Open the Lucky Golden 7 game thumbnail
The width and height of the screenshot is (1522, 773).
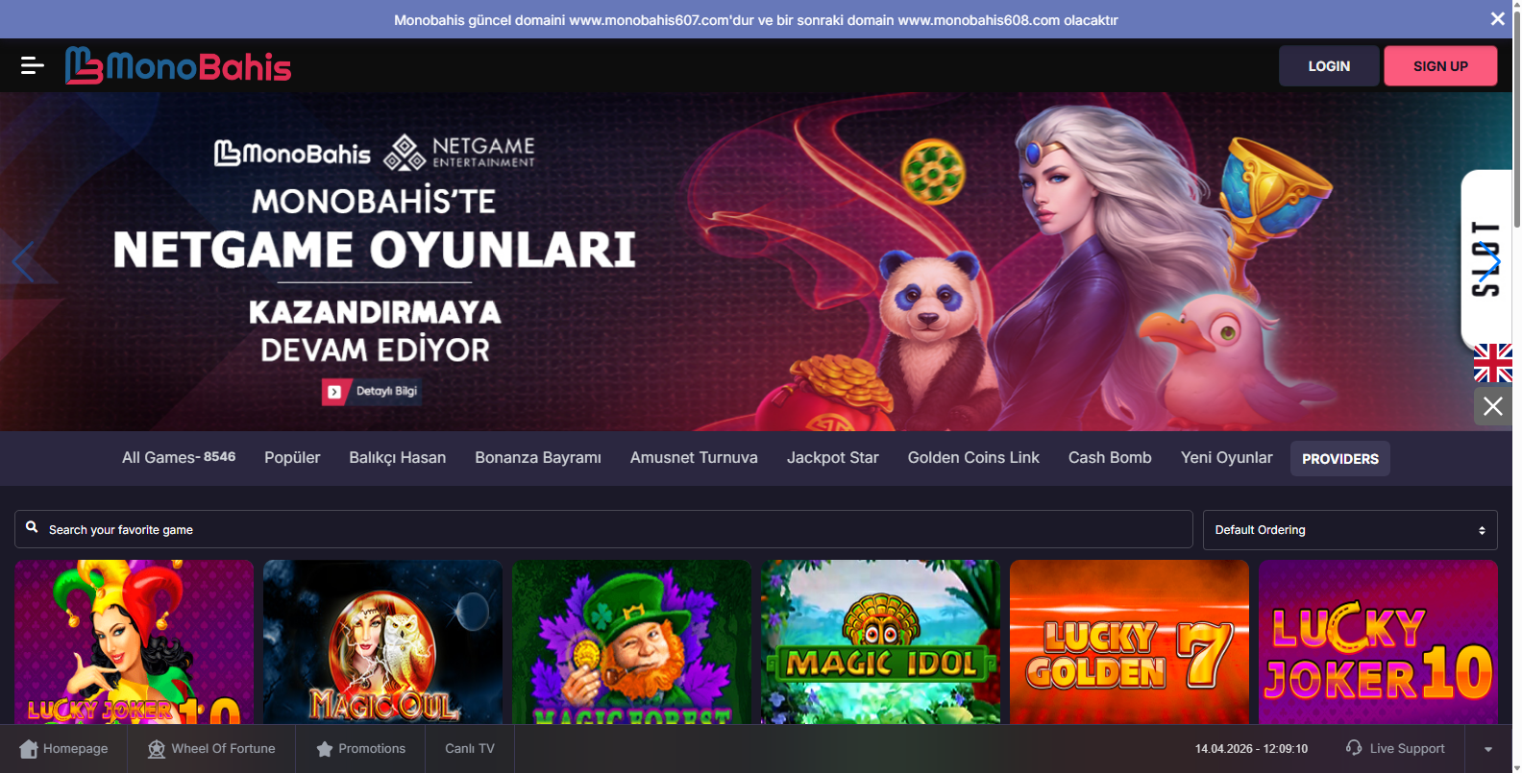click(1129, 641)
